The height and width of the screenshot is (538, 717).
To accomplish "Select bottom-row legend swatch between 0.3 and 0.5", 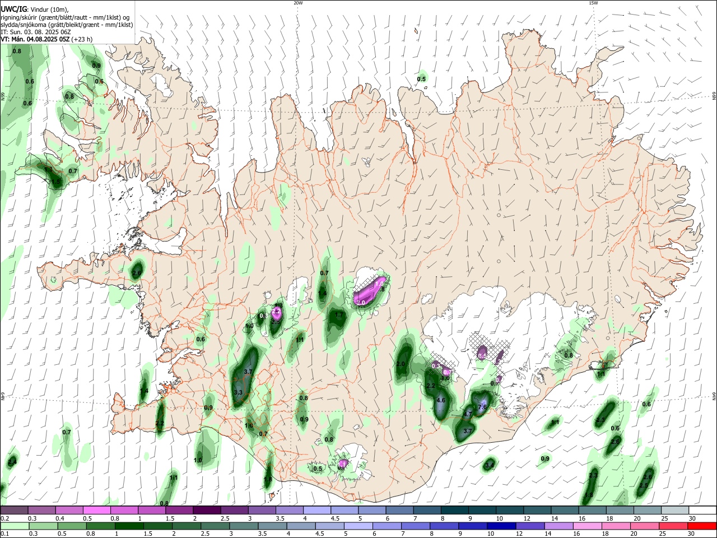I will click(43, 526).
